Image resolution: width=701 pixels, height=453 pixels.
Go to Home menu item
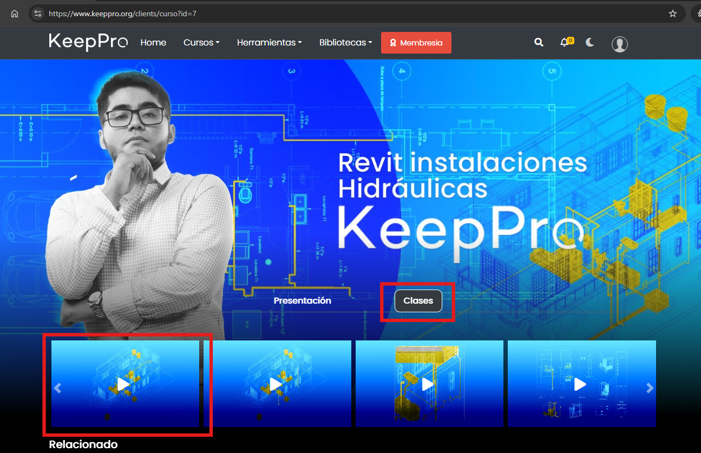coord(153,42)
